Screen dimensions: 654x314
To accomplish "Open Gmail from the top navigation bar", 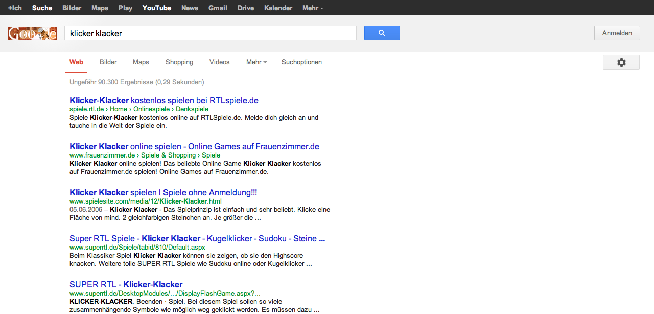I will (218, 8).
